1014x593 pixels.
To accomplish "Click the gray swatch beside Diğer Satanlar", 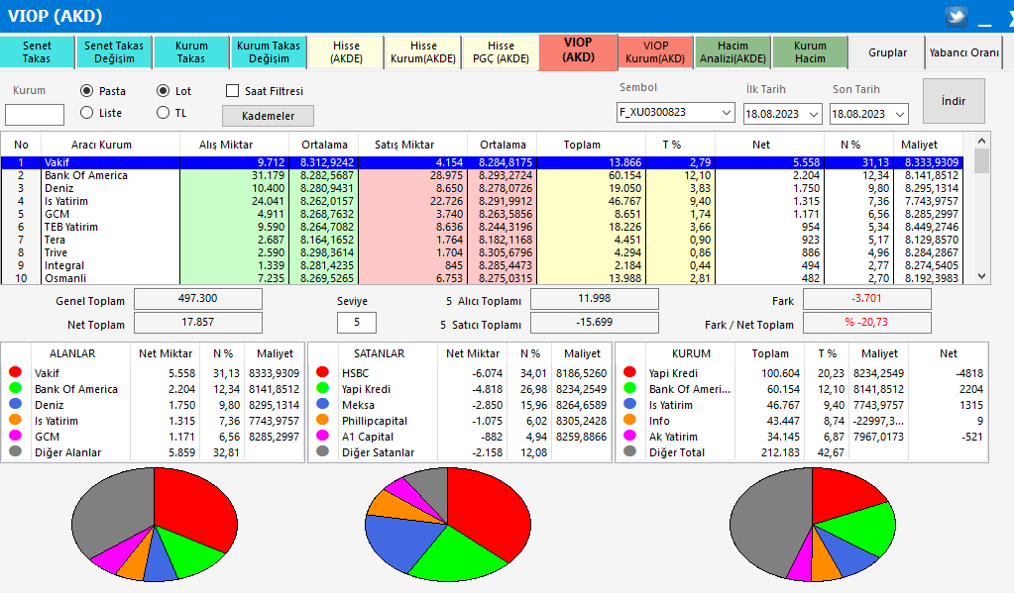I will [x=323, y=451].
